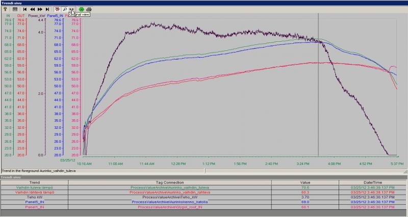
Task: Select Panel5_IN in the Trend column
Action: tap(35, 202)
